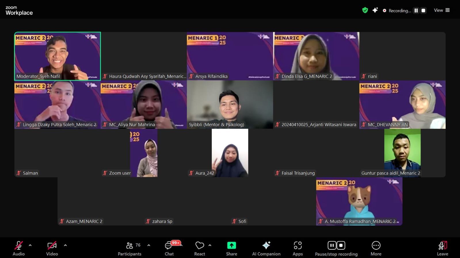Open the Participants panel
Screen dimensions: 460x258
pyautogui.click(x=129, y=248)
